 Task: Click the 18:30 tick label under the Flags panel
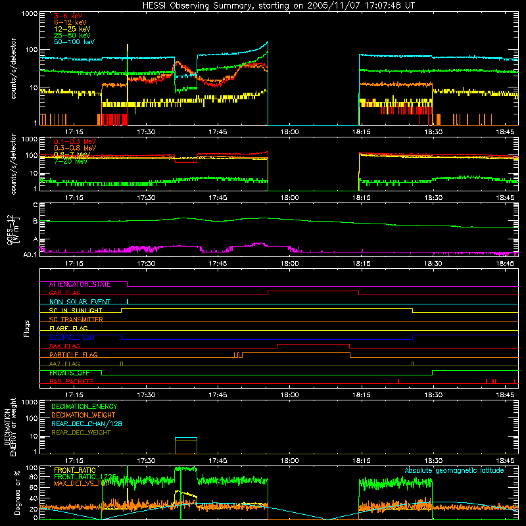[x=433, y=395]
